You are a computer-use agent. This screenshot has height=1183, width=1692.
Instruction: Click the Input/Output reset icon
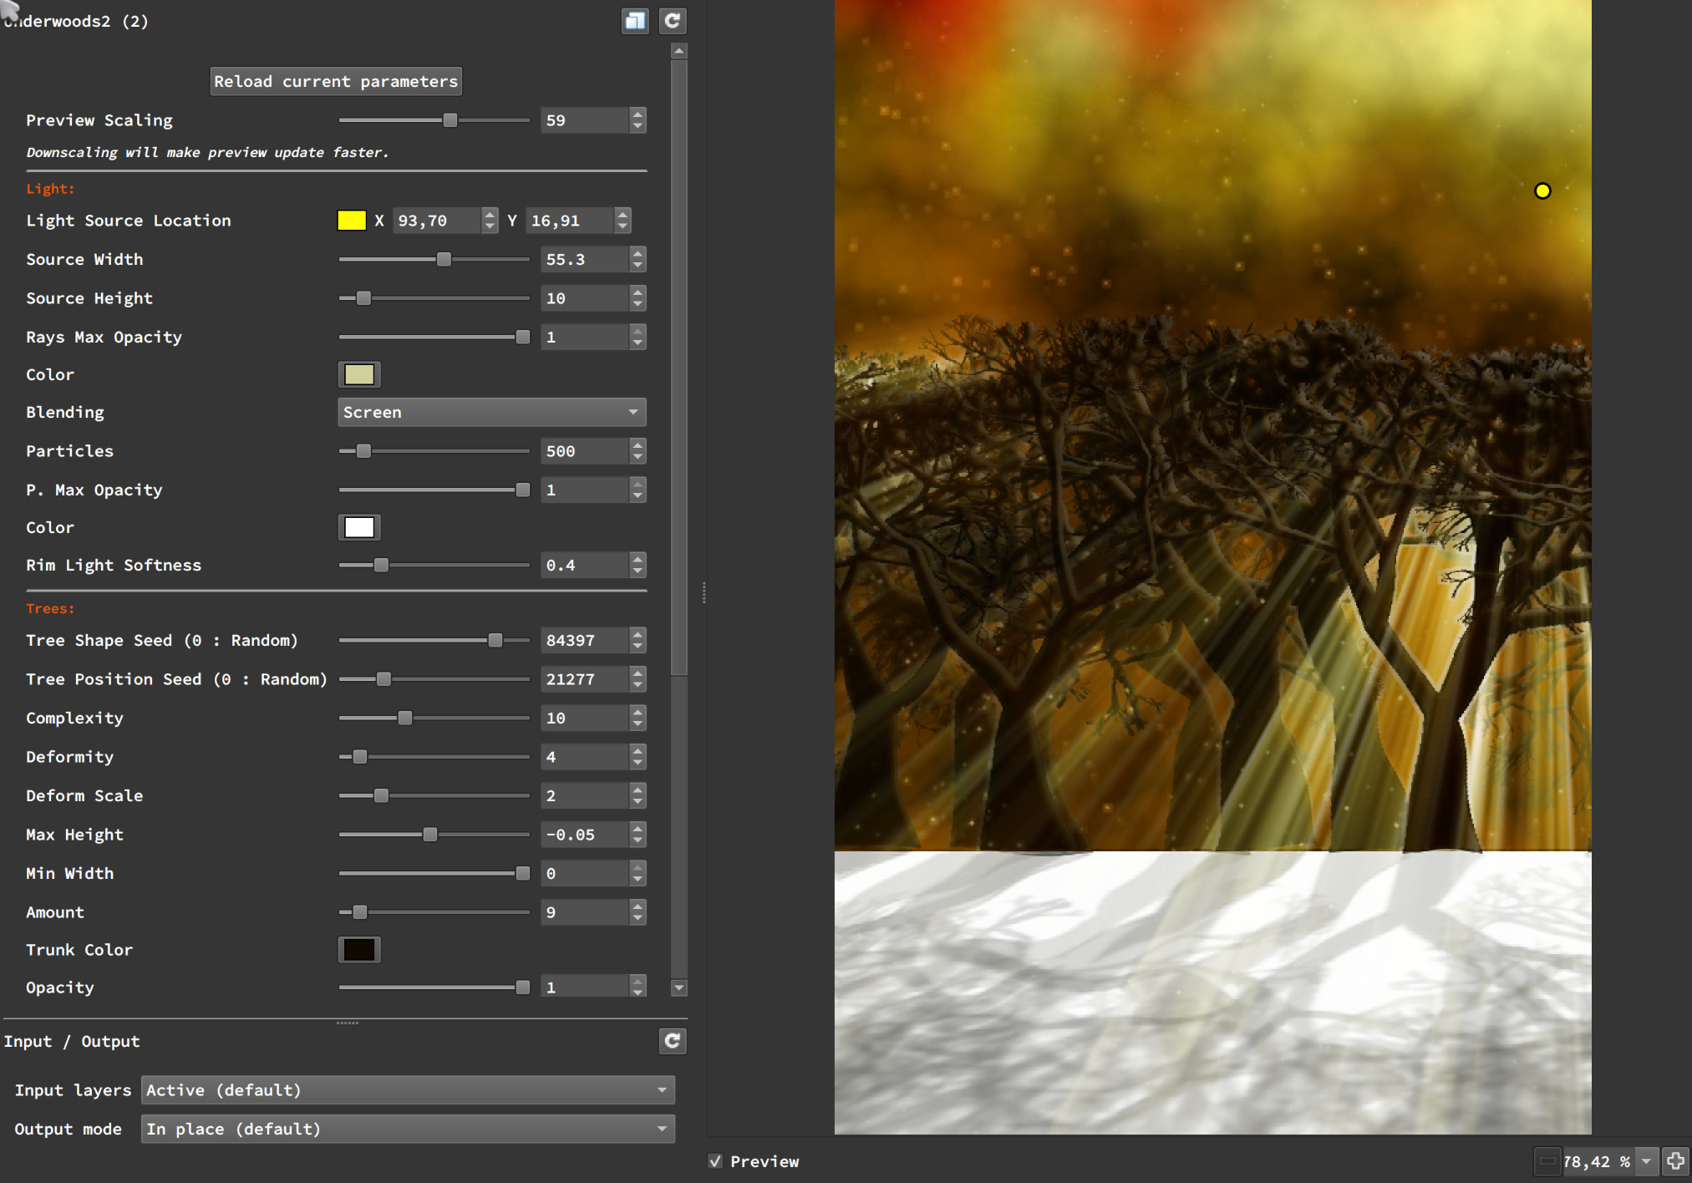pyautogui.click(x=673, y=1041)
